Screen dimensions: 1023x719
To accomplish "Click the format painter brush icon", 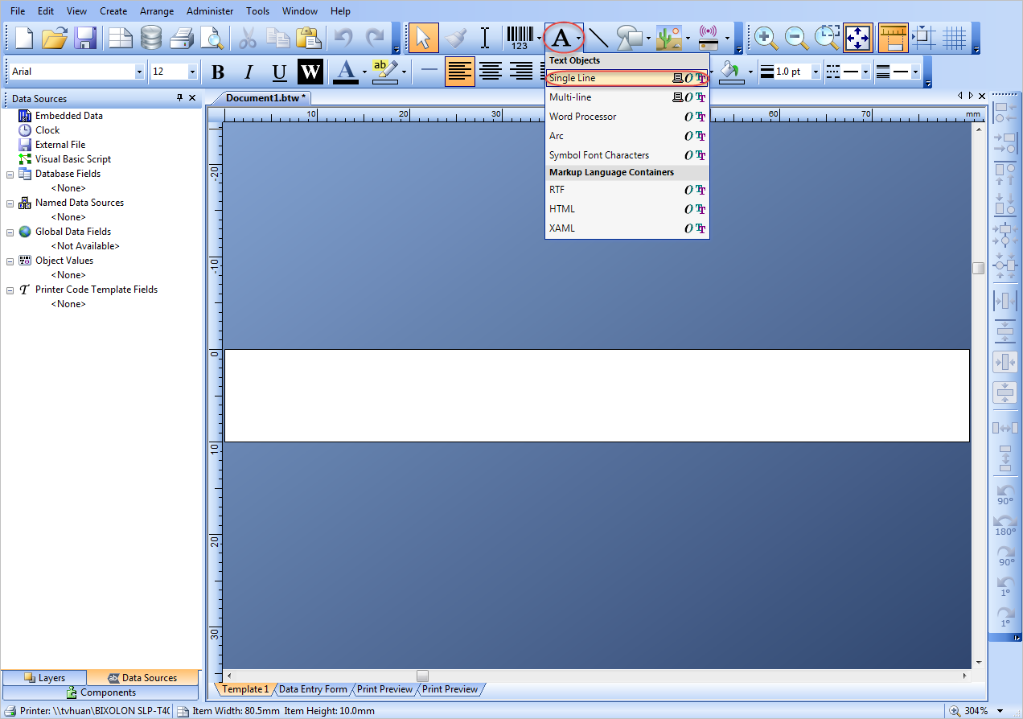I will [455, 38].
